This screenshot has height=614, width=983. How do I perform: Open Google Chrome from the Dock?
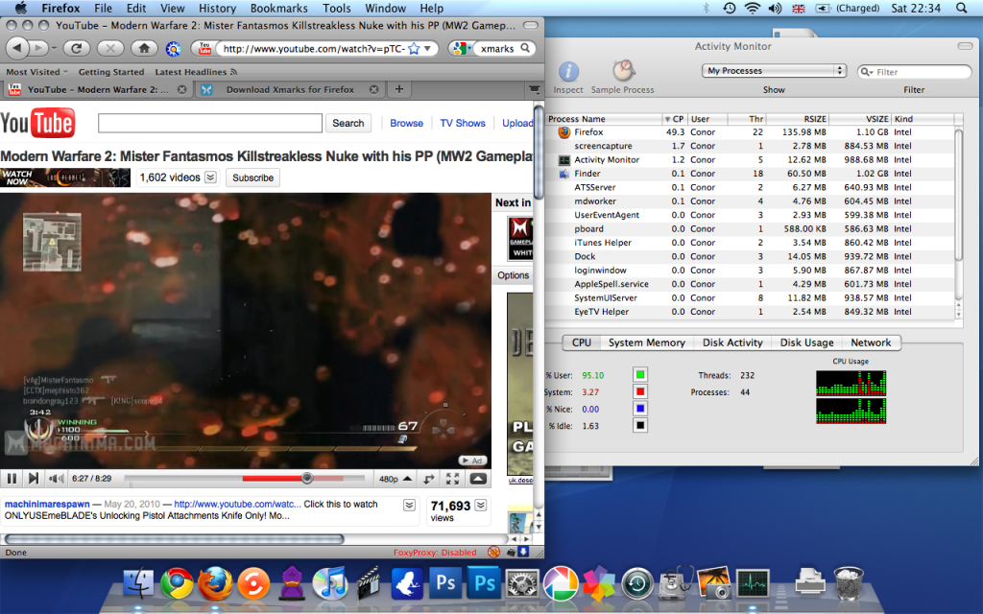177,584
